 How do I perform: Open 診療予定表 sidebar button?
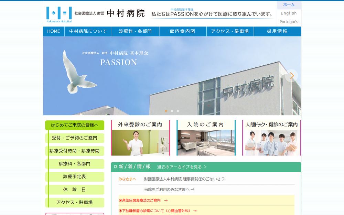75,176
